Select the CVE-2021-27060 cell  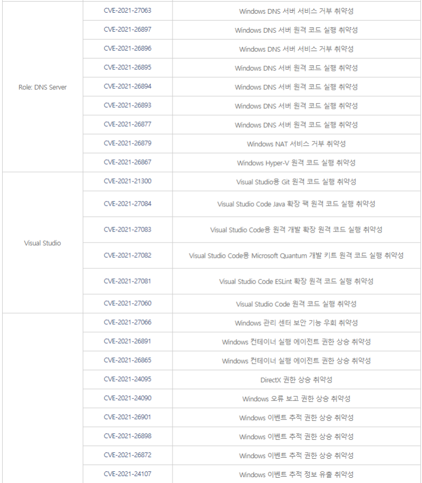point(127,303)
